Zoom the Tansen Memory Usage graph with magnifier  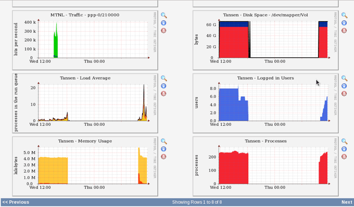pyautogui.click(x=164, y=141)
